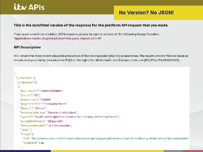Image resolution: width=203 pixels, height=152 pixels.
Task: Click the 'API Description' heading
Action: pos(27,47)
